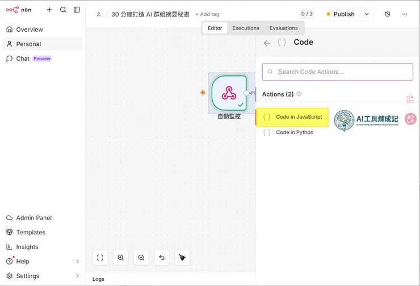
Task: Click the tidy up broom button
Action: click(x=182, y=258)
